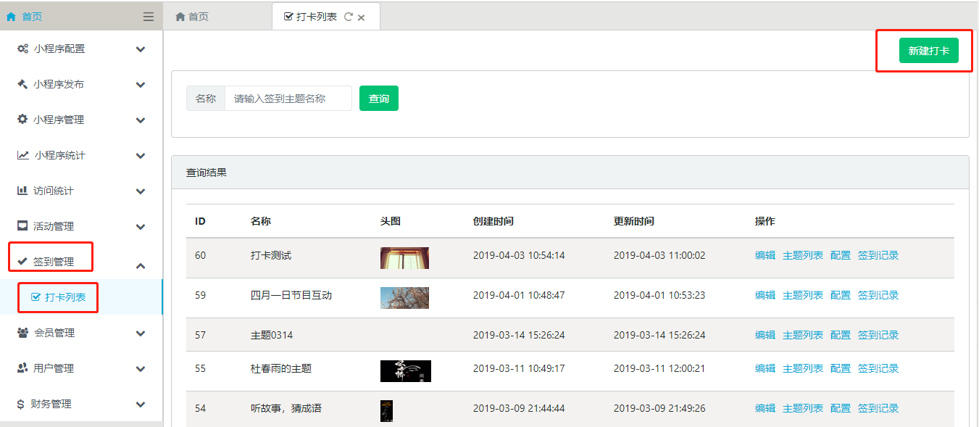Click the line chart icon beside 小程序统计
Image resolution: width=979 pixels, height=427 pixels.
pos(23,155)
